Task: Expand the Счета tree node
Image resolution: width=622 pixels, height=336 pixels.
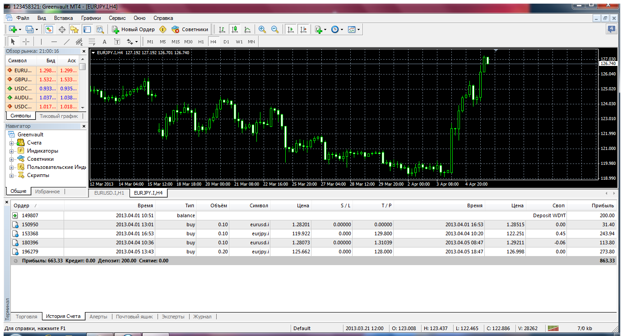Action: (12, 143)
